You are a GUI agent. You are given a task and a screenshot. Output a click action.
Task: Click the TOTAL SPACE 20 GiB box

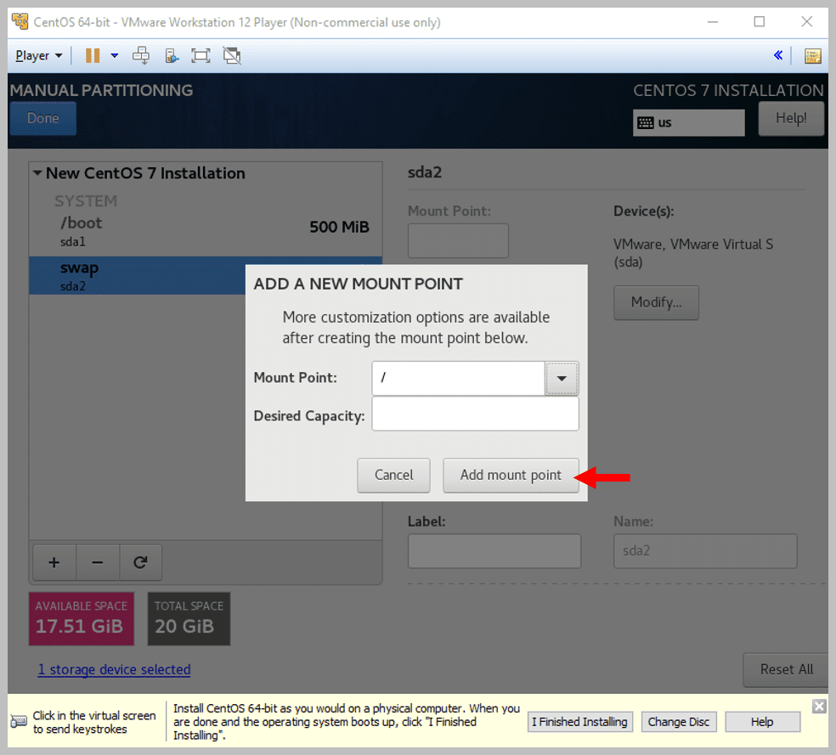[189, 618]
